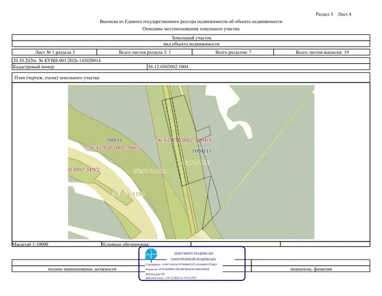Click the 'Сертификат' number line in the stamp
Screen dimensions: 382x296
coord(181,264)
